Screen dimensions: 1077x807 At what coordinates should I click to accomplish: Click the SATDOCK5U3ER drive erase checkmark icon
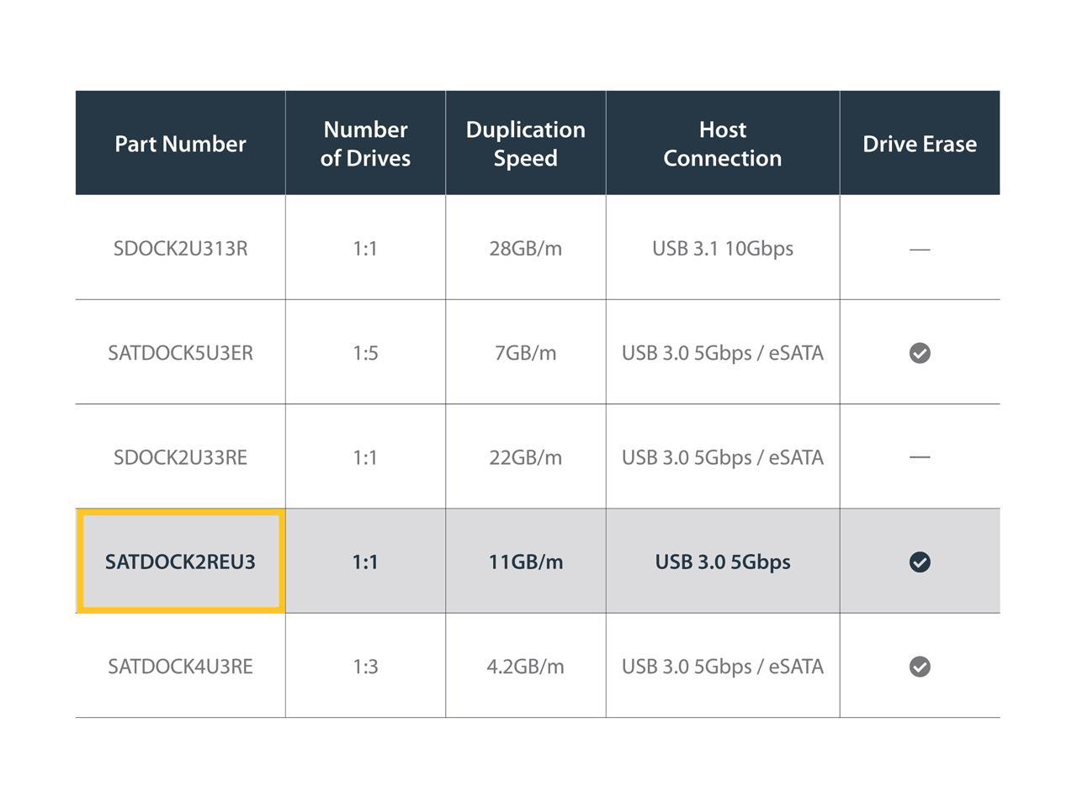pos(920,353)
